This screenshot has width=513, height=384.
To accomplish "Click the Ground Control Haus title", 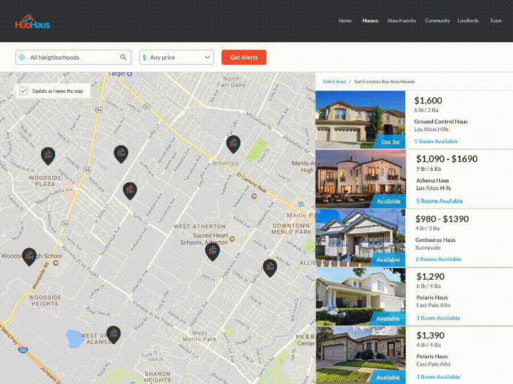I will point(441,122).
